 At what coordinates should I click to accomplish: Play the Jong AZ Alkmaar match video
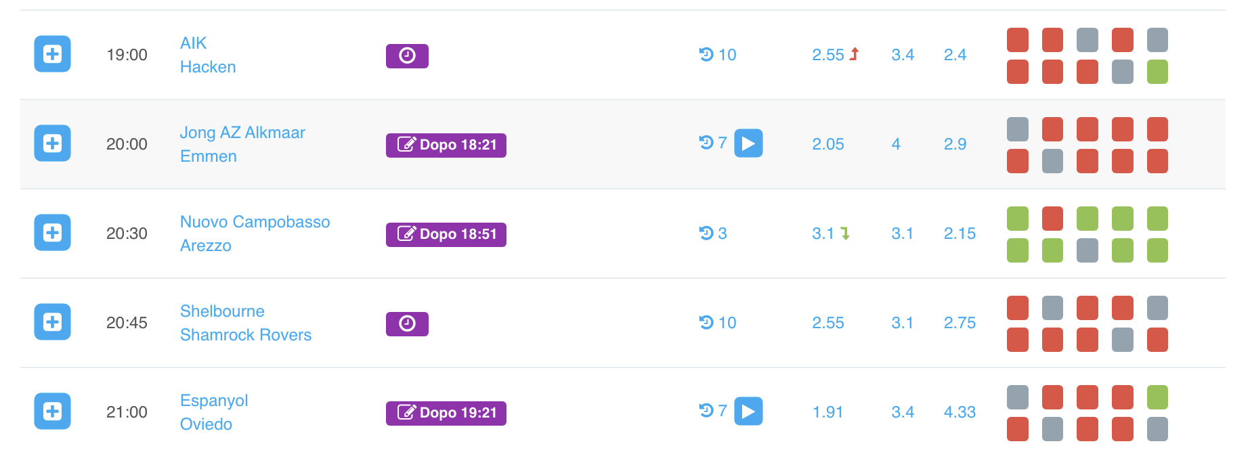click(x=748, y=143)
